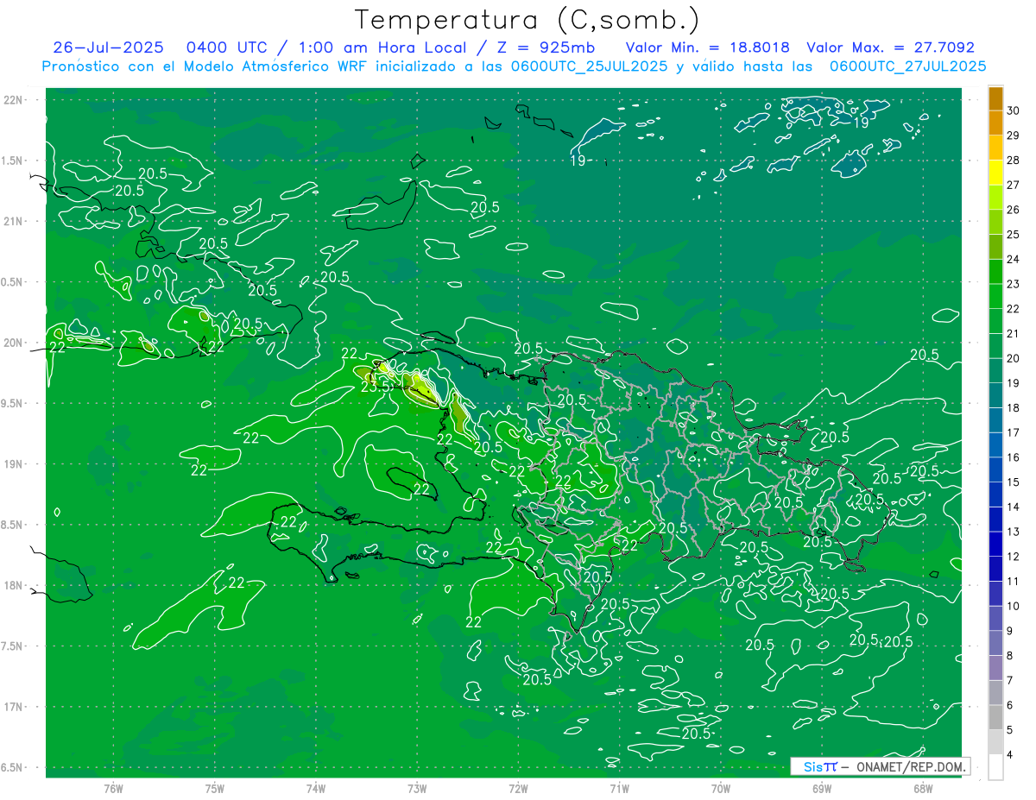Click the "21N" latitude axis label
This screenshot has height=800, width=1036.
tap(14, 221)
